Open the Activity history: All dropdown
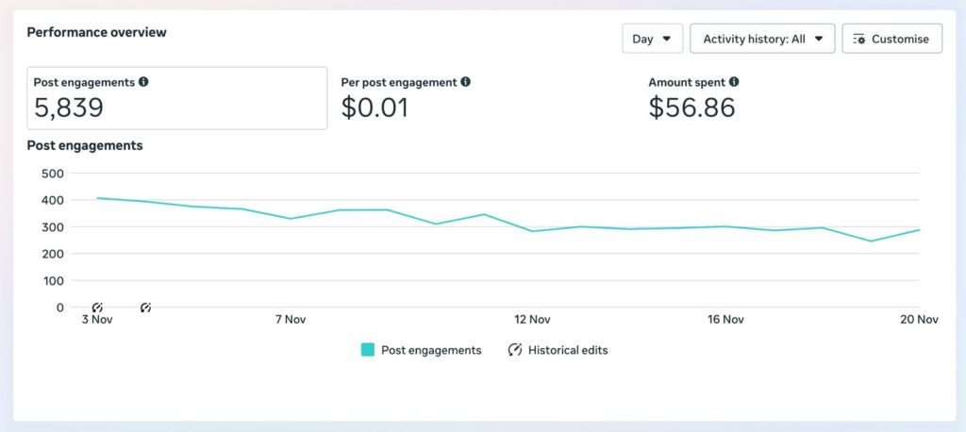The height and width of the screenshot is (432, 966). pos(762,39)
